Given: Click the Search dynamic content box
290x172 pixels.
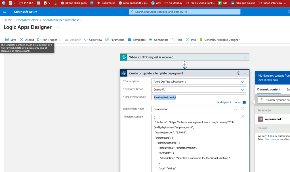Looking at the screenshot, I should [x=274, y=100].
